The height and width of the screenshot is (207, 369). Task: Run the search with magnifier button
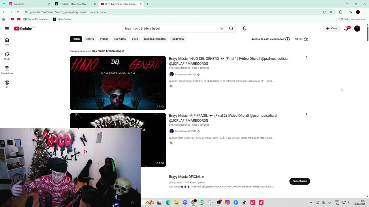[x=231, y=28]
